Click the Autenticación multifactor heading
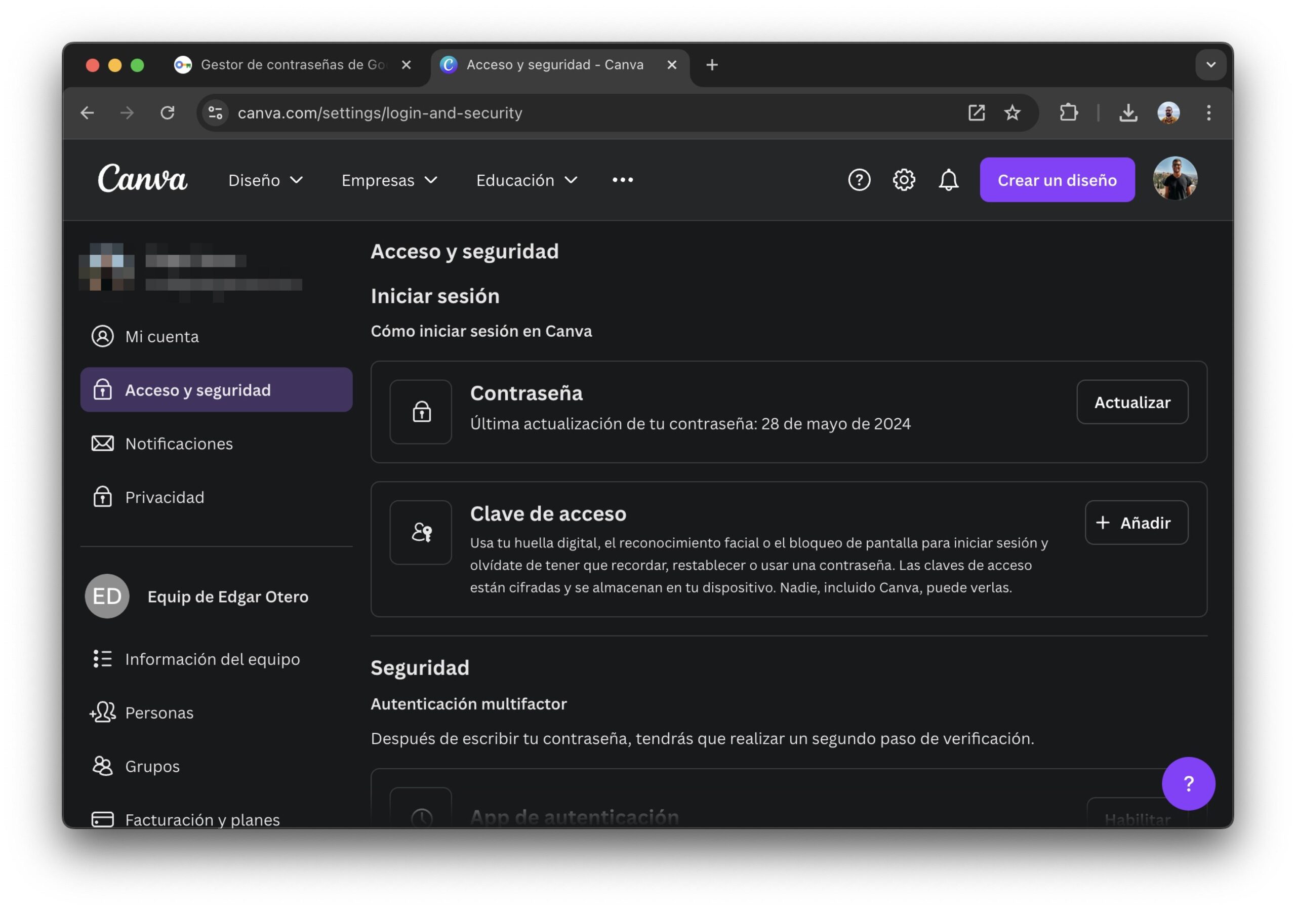The width and height of the screenshot is (1296, 911). [x=468, y=704]
